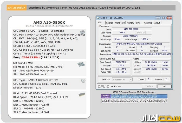The image size is (182, 123).
Task: Show the About tab
Action: (x=157, y=23)
